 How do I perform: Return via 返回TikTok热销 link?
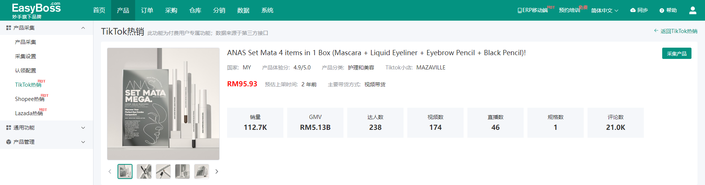676,31
